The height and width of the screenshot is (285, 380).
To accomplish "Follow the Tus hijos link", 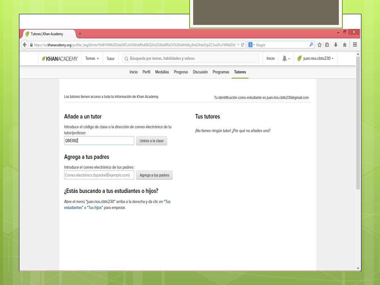I will click(x=95, y=208).
